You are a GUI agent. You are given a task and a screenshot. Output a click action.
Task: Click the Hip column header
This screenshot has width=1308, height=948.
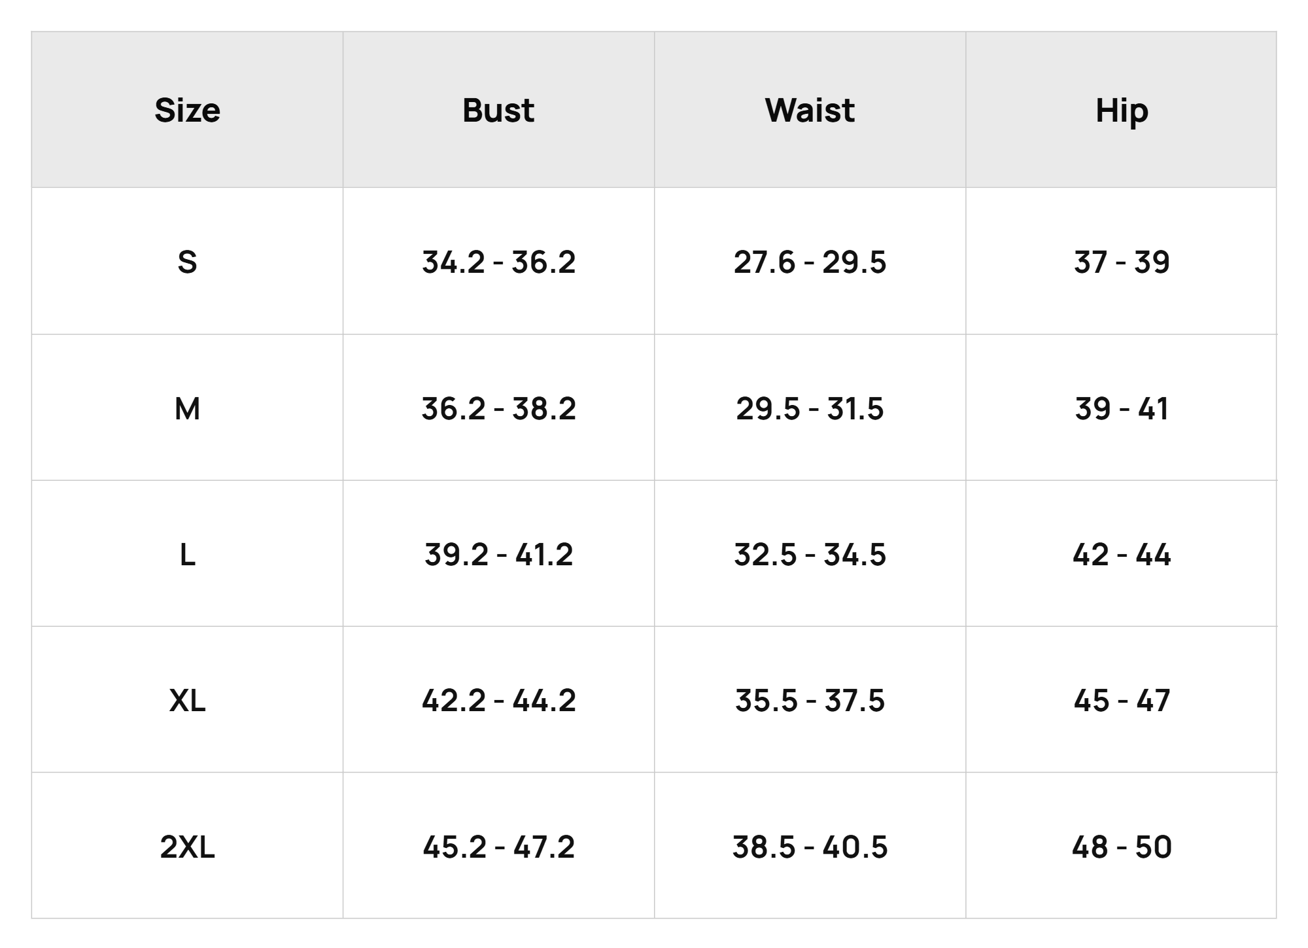(x=1122, y=111)
